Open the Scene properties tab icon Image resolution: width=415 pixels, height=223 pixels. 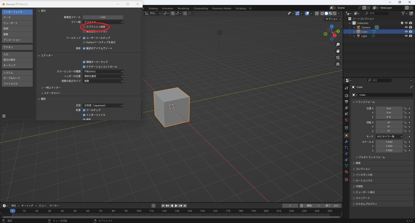tap(347, 114)
